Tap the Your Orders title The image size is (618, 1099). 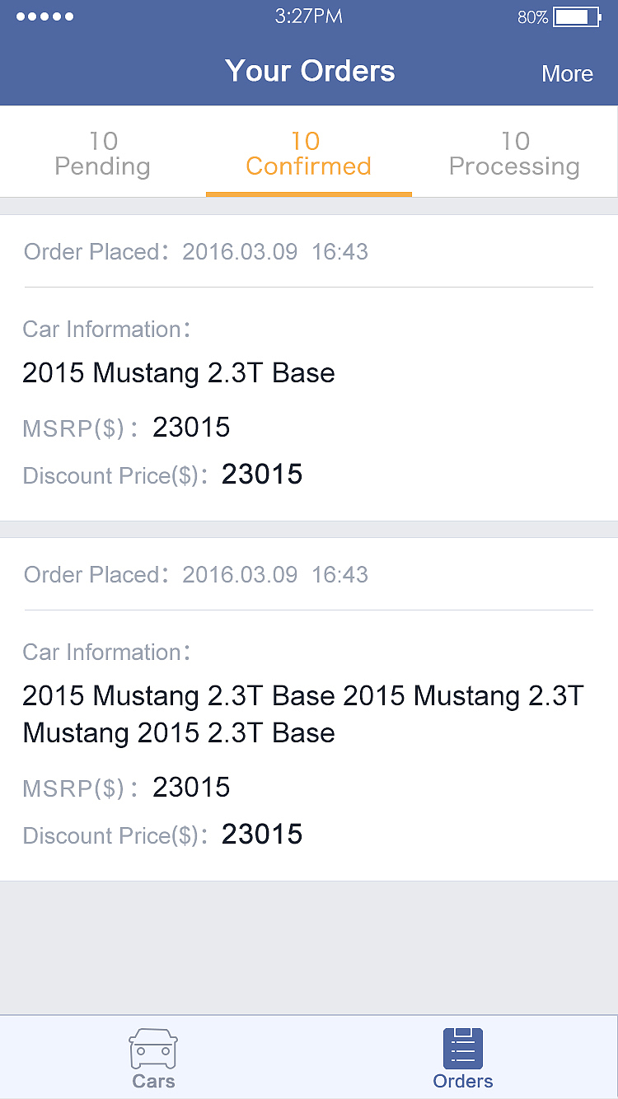click(310, 71)
